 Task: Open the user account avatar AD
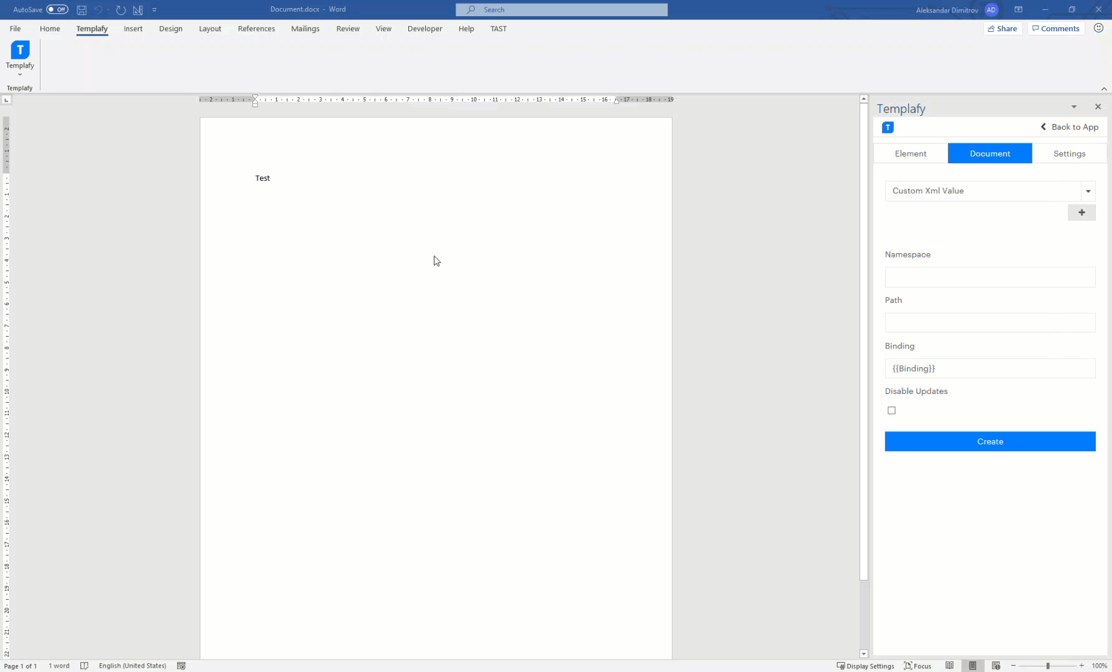[x=991, y=10]
